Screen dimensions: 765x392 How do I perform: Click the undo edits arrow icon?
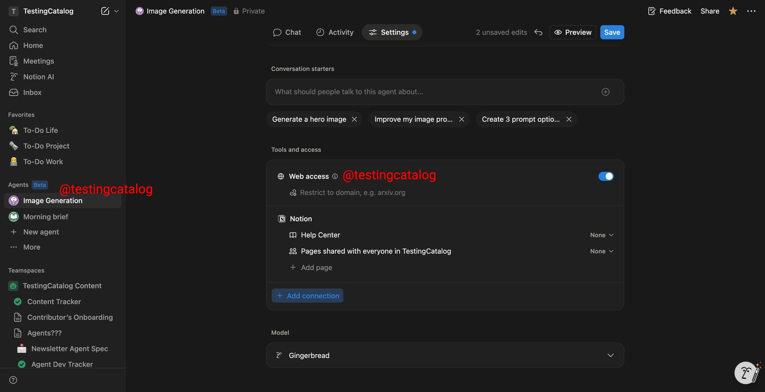(538, 32)
